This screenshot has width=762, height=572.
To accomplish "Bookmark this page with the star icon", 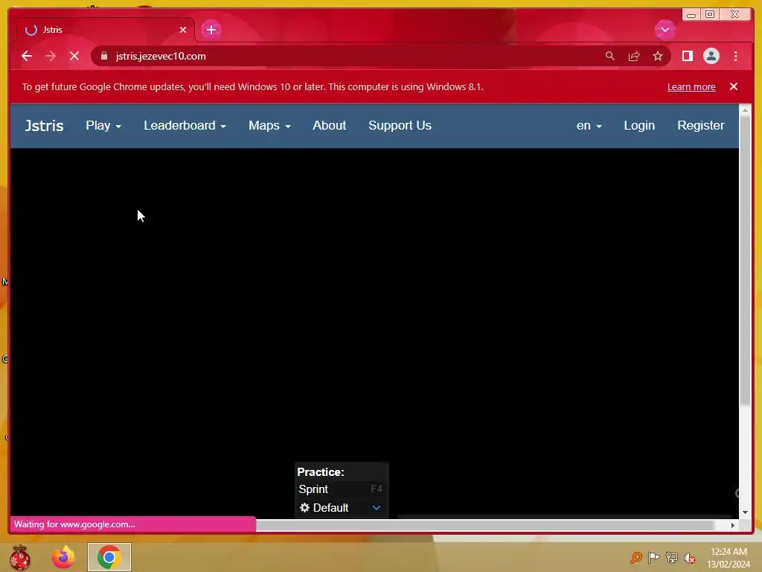I will coord(658,56).
